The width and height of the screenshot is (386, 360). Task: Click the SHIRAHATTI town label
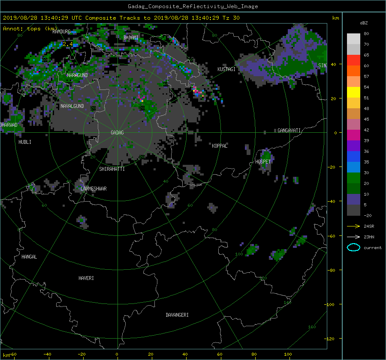click(112, 169)
